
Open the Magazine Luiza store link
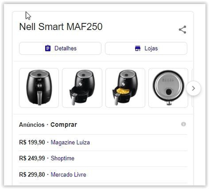tap(70, 142)
